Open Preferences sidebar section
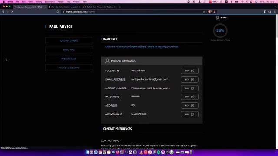This screenshot has width=278, height=156. click(69, 59)
